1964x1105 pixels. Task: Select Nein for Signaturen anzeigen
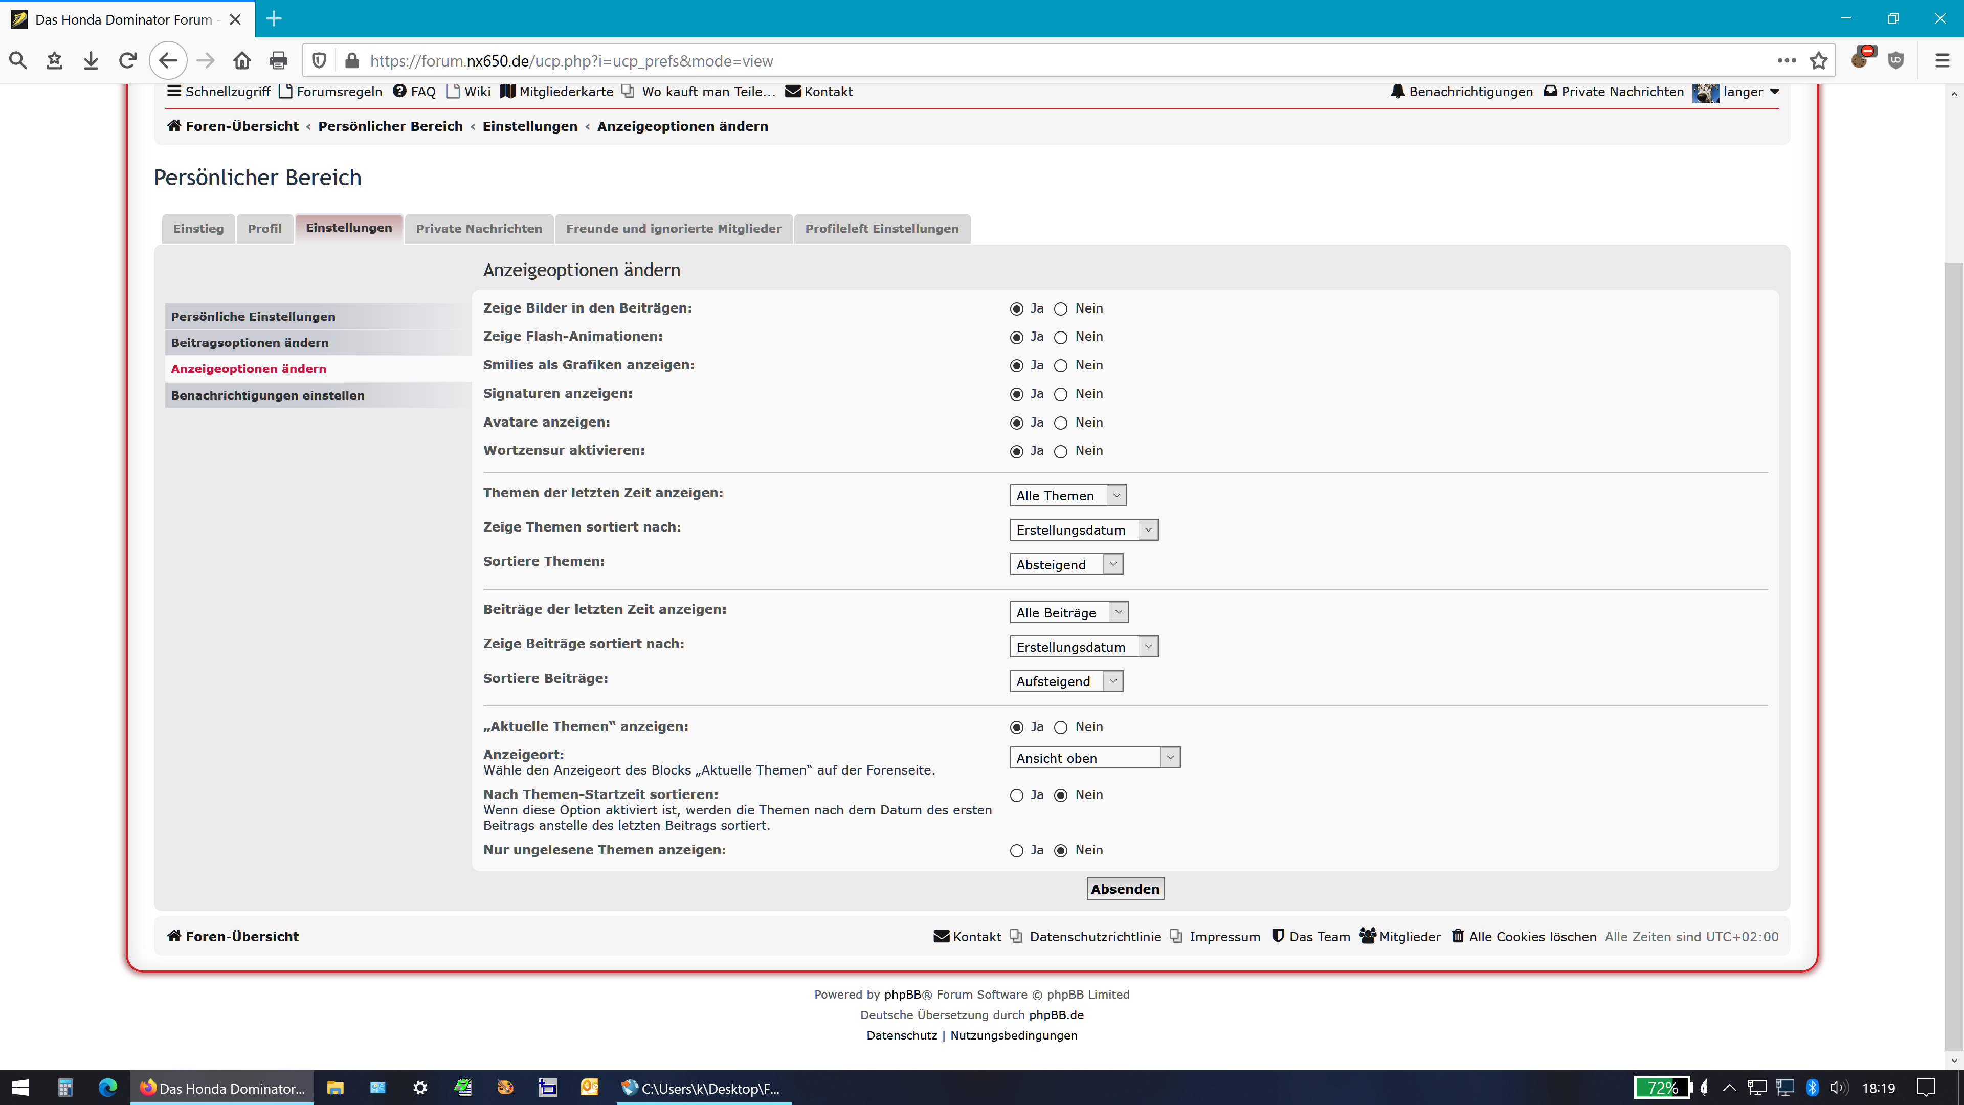pyautogui.click(x=1061, y=394)
